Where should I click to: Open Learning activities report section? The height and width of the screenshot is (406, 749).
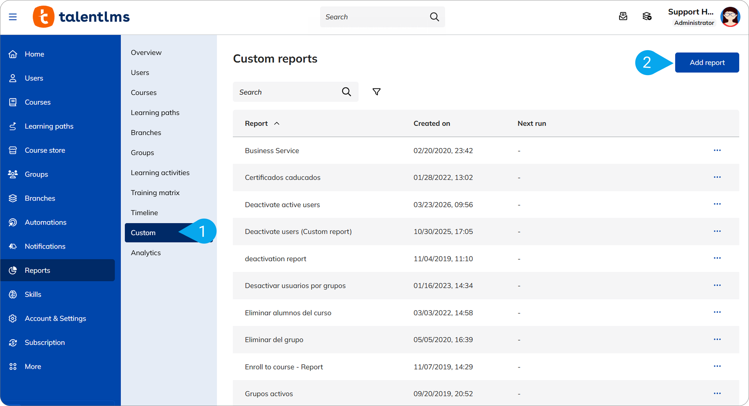[x=160, y=173]
